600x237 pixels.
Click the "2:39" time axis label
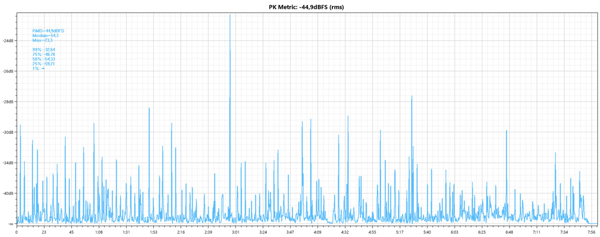208,232
